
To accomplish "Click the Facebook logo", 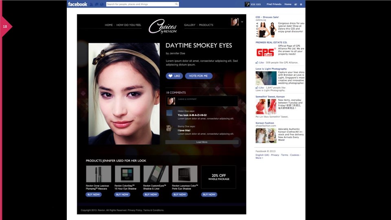I will coord(77,4).
